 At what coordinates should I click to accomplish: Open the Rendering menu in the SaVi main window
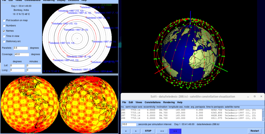pos(169,102)
